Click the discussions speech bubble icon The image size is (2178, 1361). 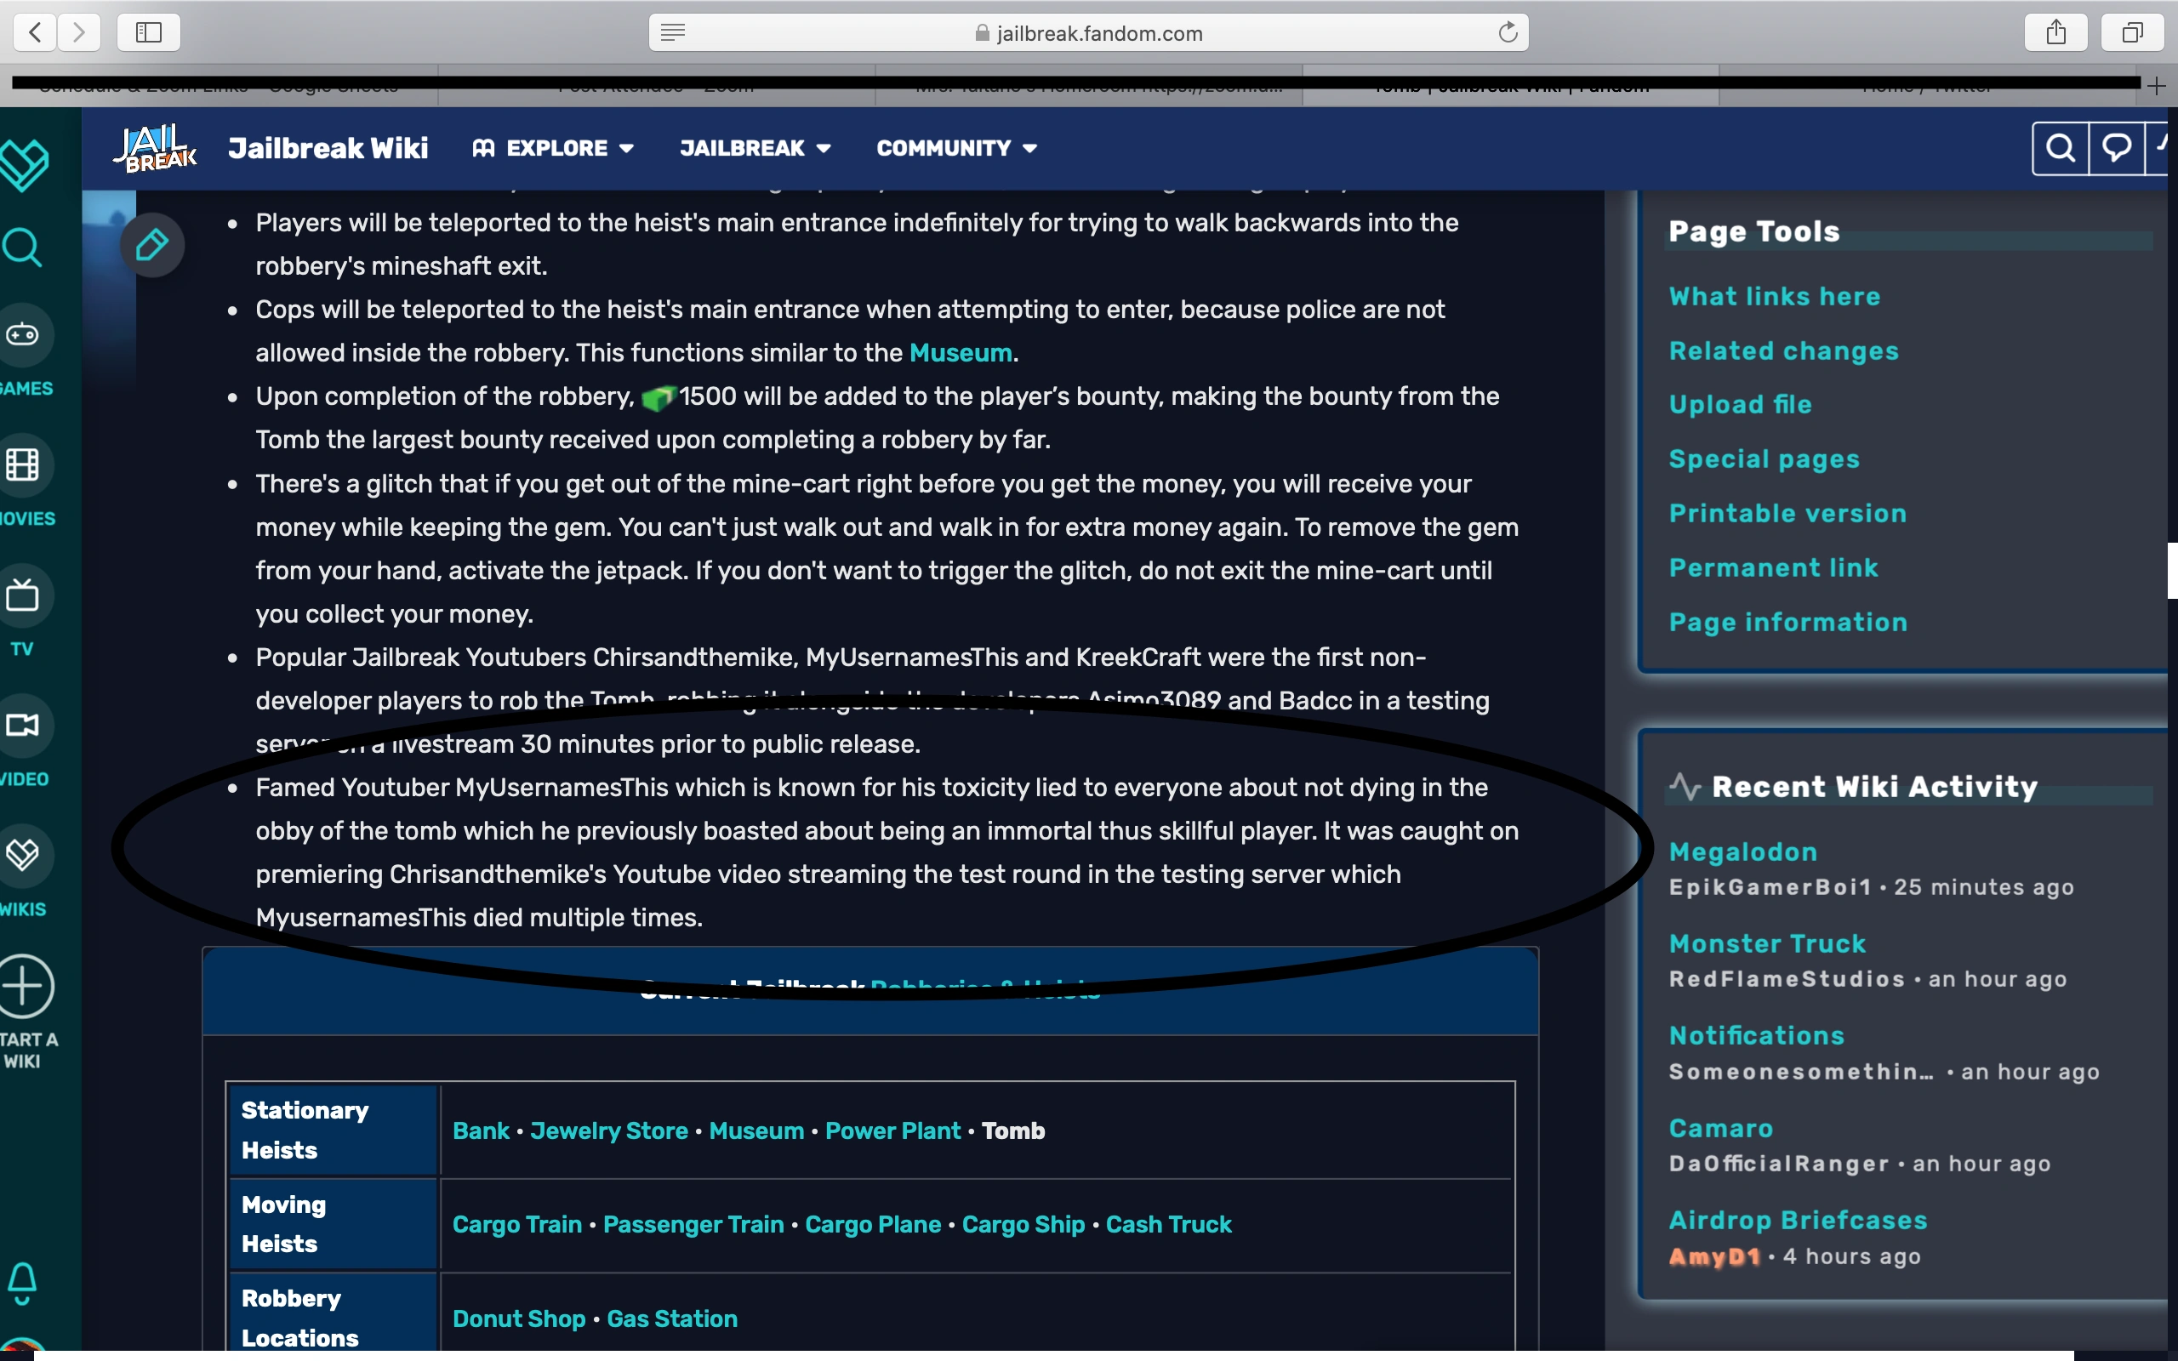point(2116,148)
